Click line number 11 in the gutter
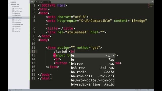This screenshot has width=162, height=91. [x=33, y=48]
